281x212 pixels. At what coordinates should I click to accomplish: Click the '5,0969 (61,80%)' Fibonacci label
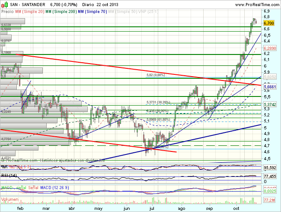click(x=158, y=119)
